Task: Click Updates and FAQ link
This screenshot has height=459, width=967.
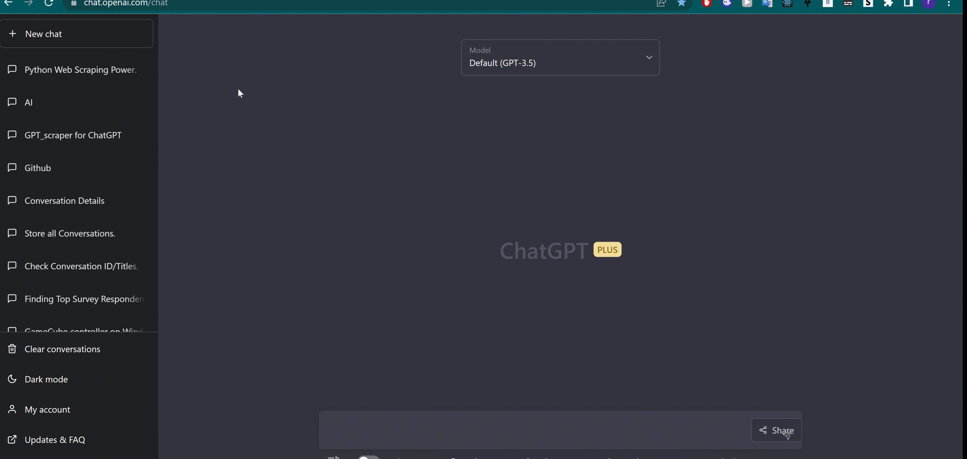Action: coord(54,439)
